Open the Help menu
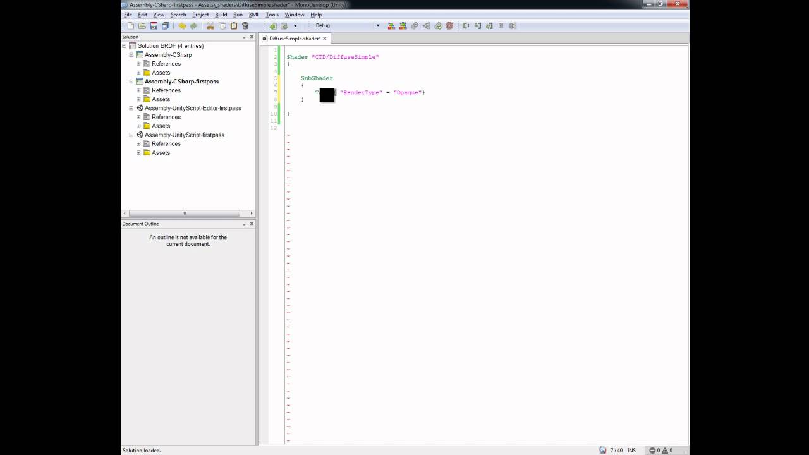809x455 pixels. coord(316,15)
